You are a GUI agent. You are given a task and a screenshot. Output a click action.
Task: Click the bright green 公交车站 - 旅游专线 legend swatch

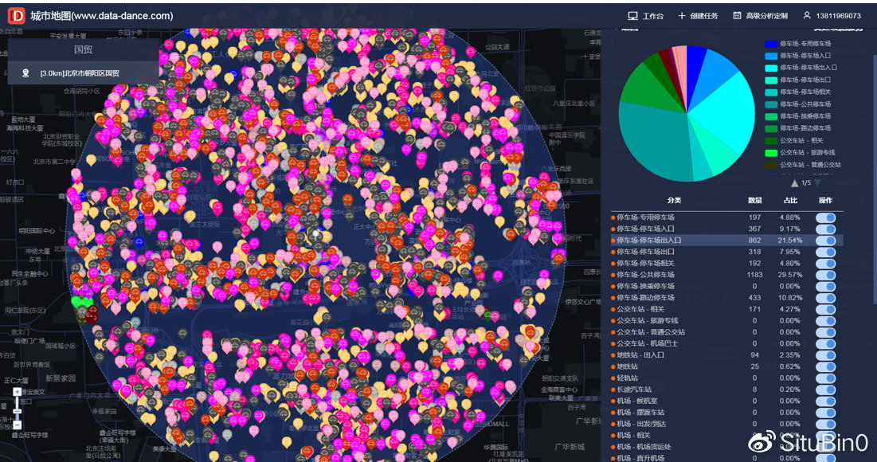pos(771,153)
